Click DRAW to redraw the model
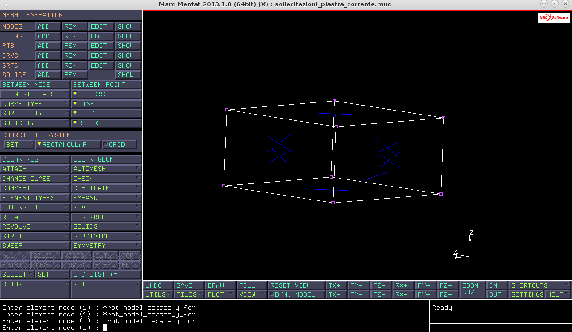 [220, 285]
